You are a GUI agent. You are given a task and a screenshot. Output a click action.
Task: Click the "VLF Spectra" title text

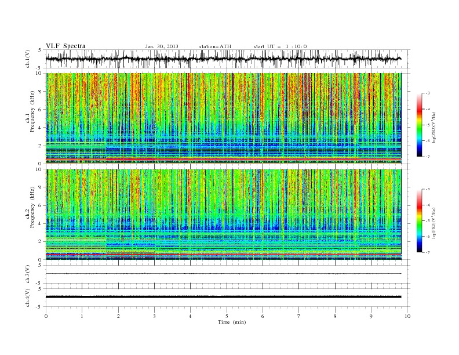tap(65, 46)
